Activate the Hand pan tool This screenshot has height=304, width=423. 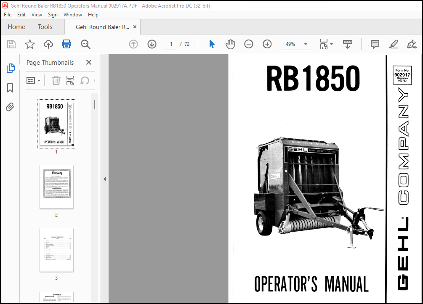(x=230, y=44)
